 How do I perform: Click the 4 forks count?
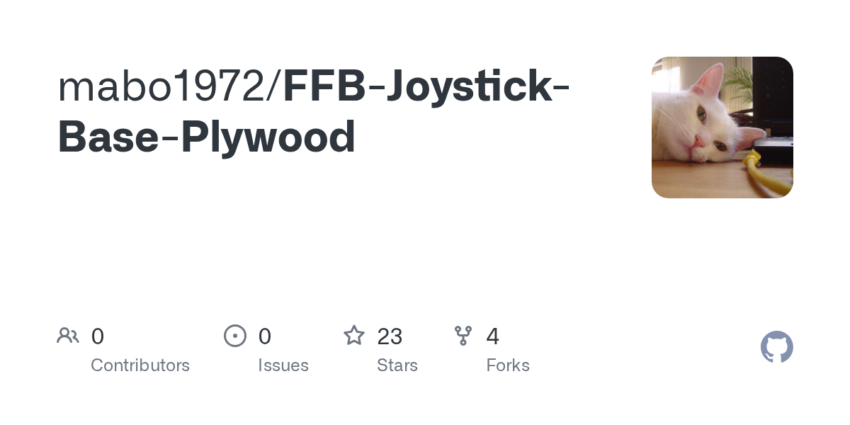coord(493,336)
